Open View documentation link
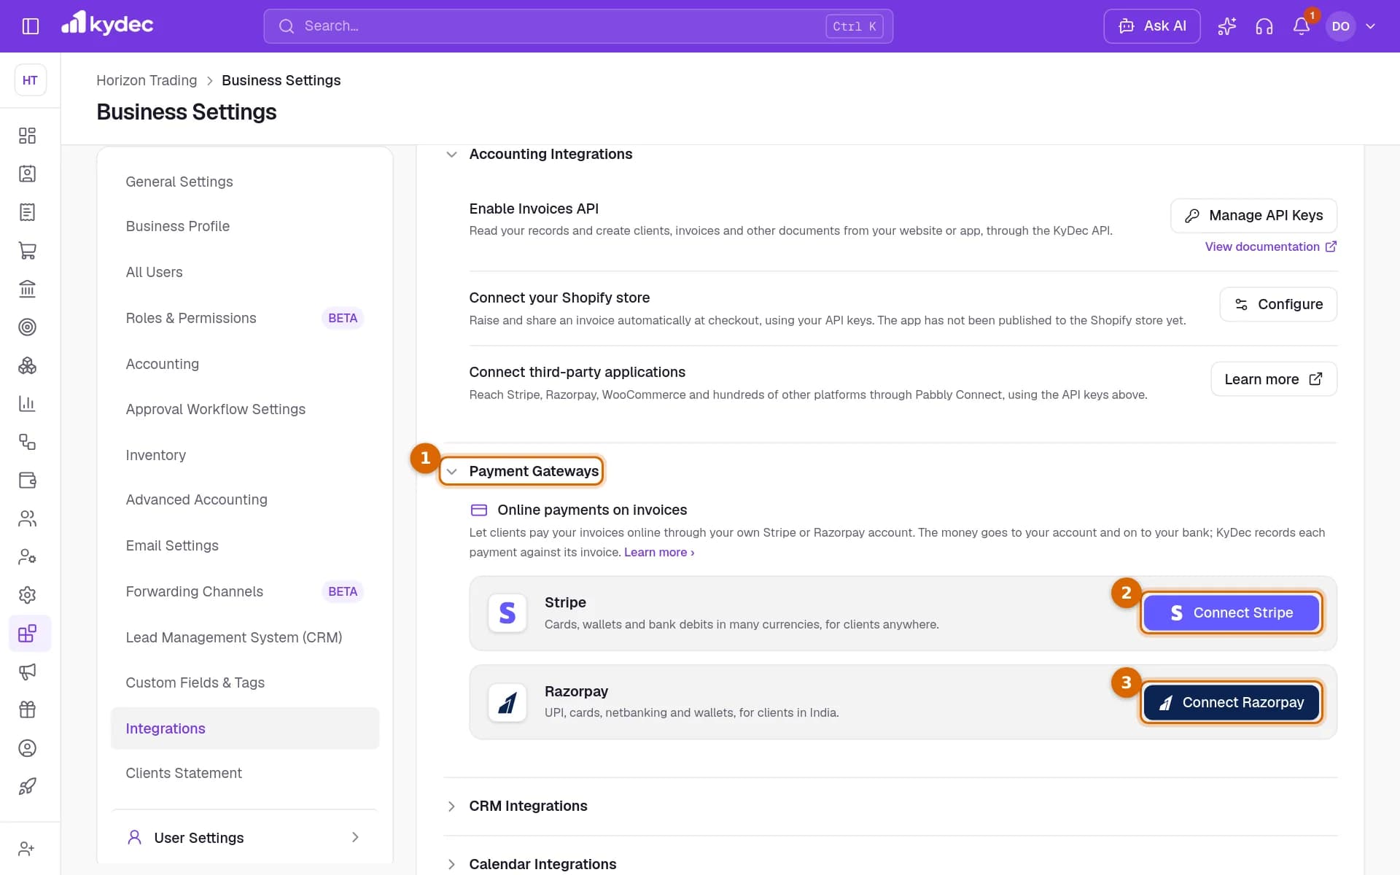 coord(1270,246)
